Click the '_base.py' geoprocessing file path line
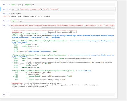Viewport: 127px width, 101px height. pos(51,71)
